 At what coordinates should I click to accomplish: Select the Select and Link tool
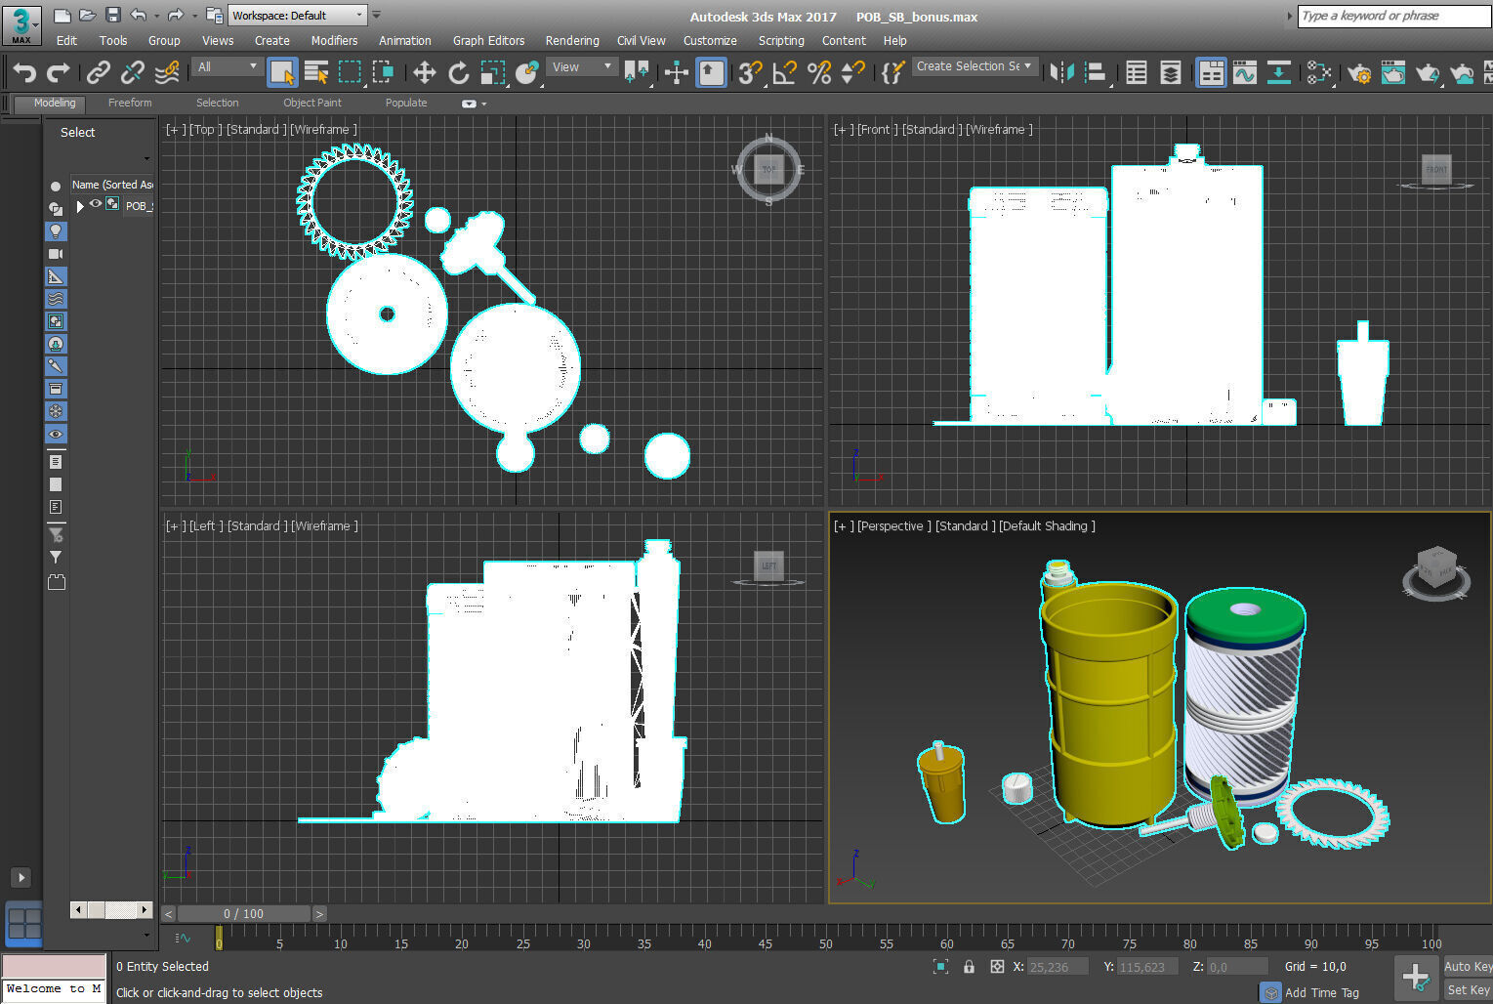pos(98,72)
